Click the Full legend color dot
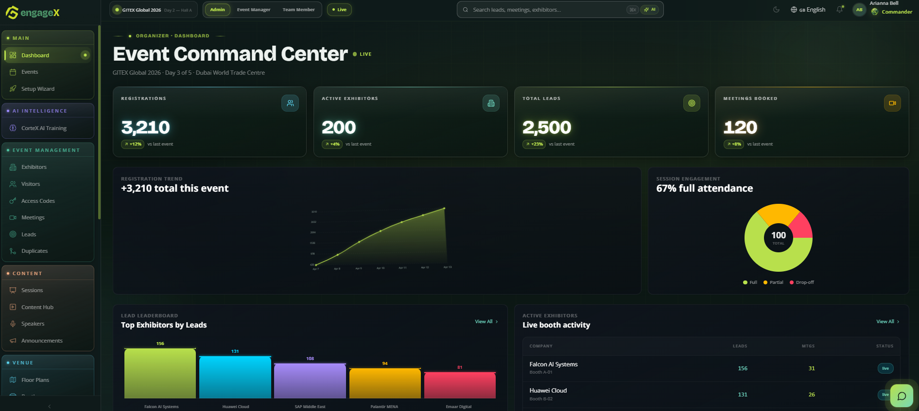This screenshot has height=411, width=919. pos(745,282)
